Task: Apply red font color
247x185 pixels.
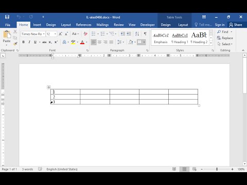Action: pos(82,42)
